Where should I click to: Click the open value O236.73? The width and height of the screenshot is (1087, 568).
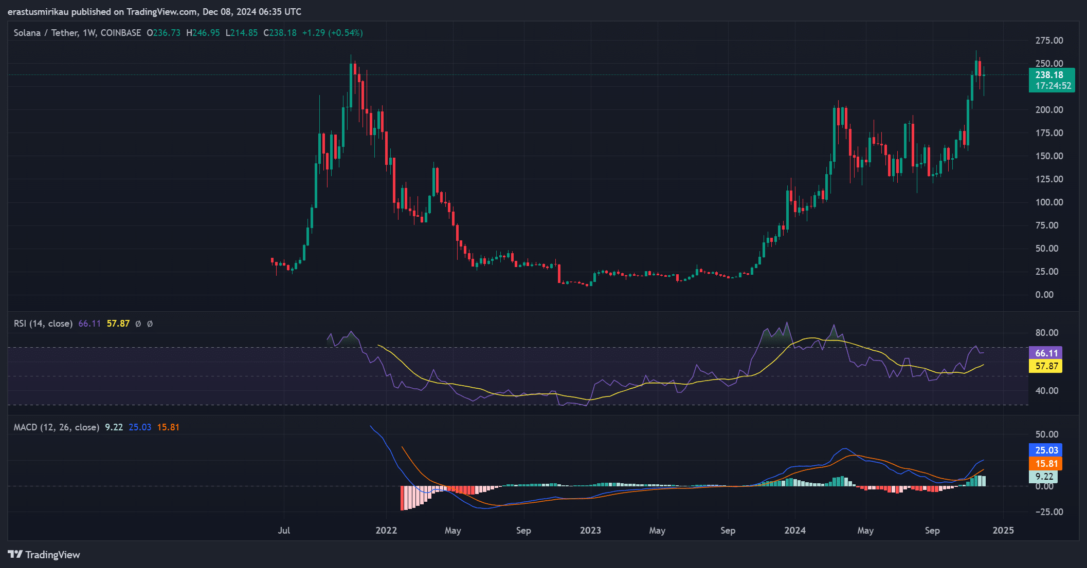tap(164, 33)
